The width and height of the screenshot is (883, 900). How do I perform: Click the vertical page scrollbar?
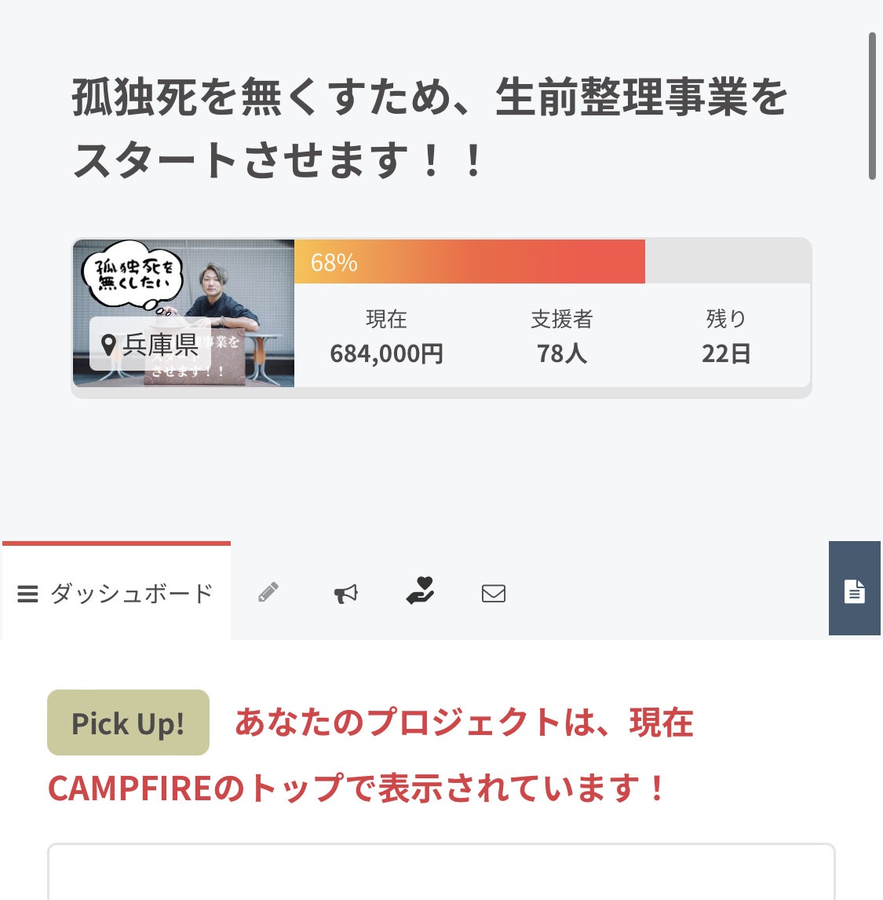tap(872, 106)
